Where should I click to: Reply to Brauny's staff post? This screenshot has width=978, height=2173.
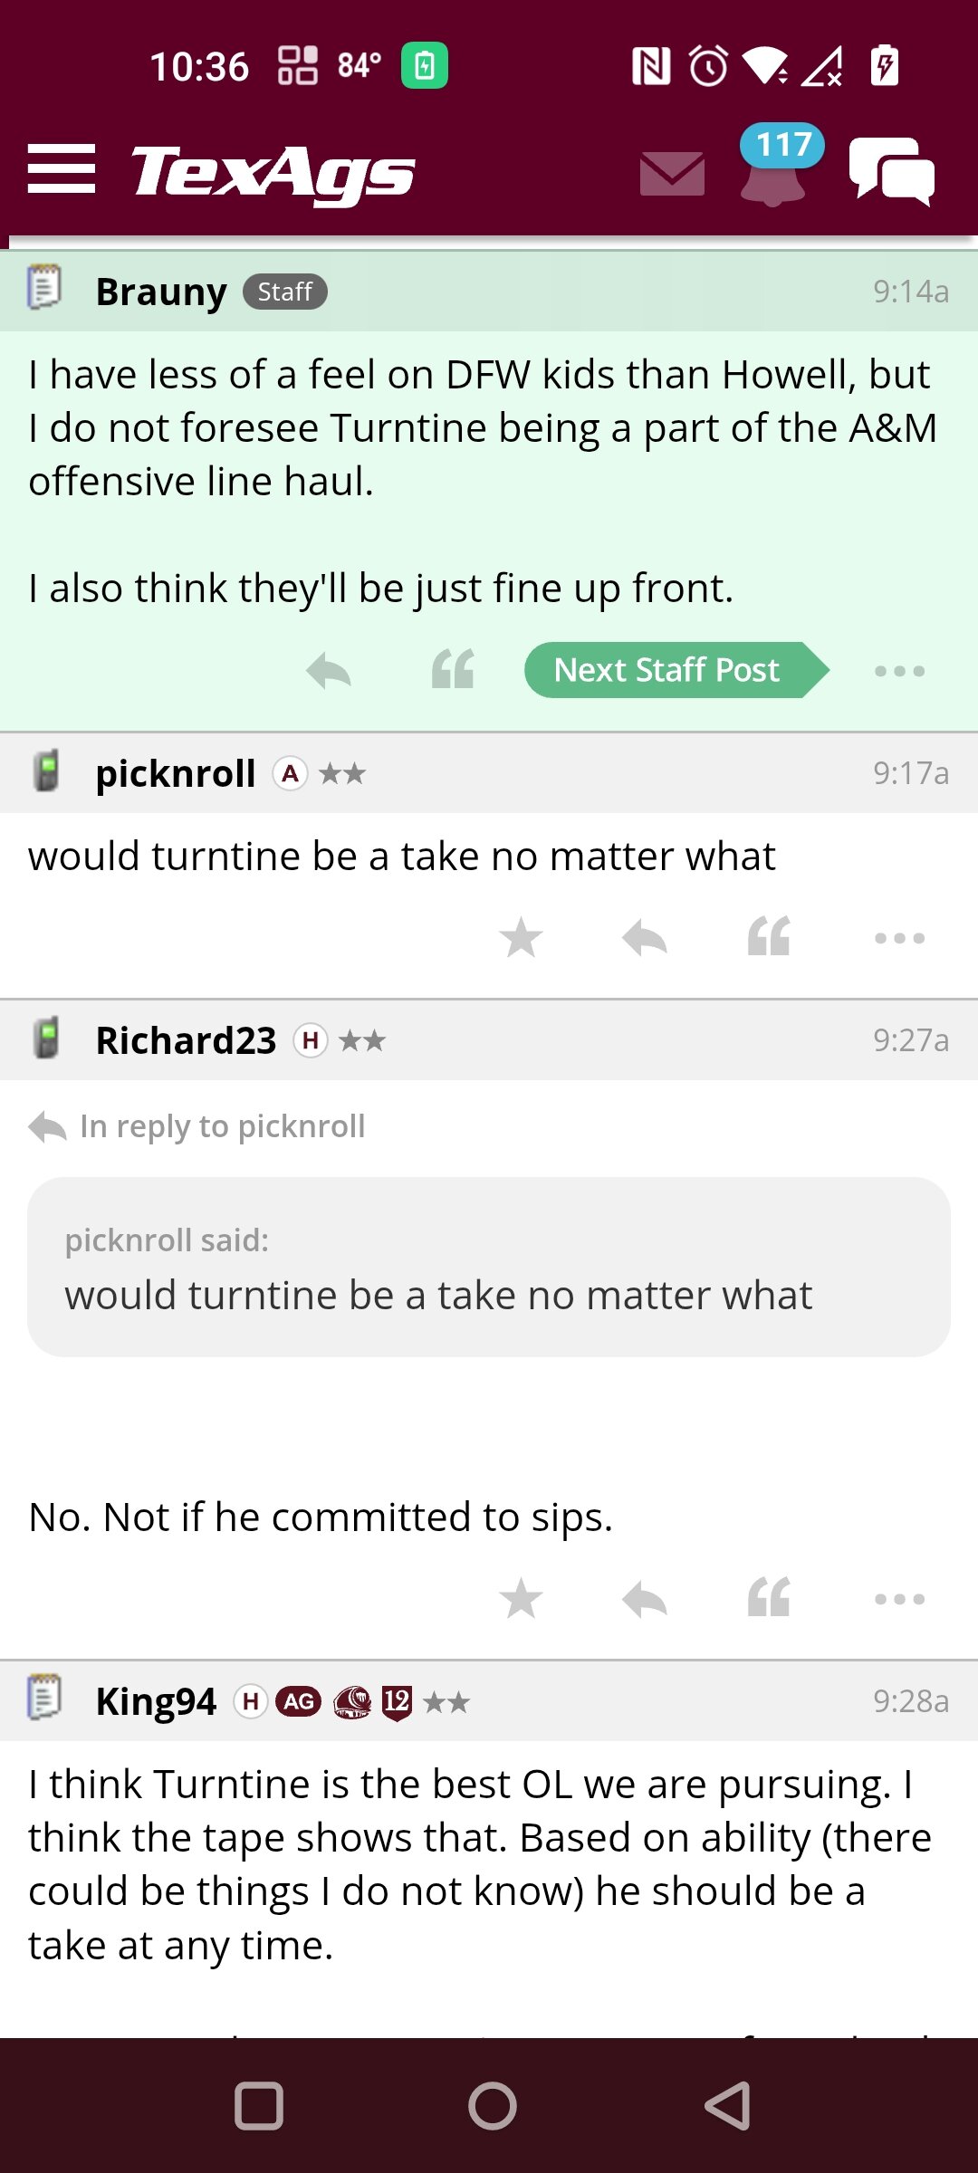coord(328,671)
